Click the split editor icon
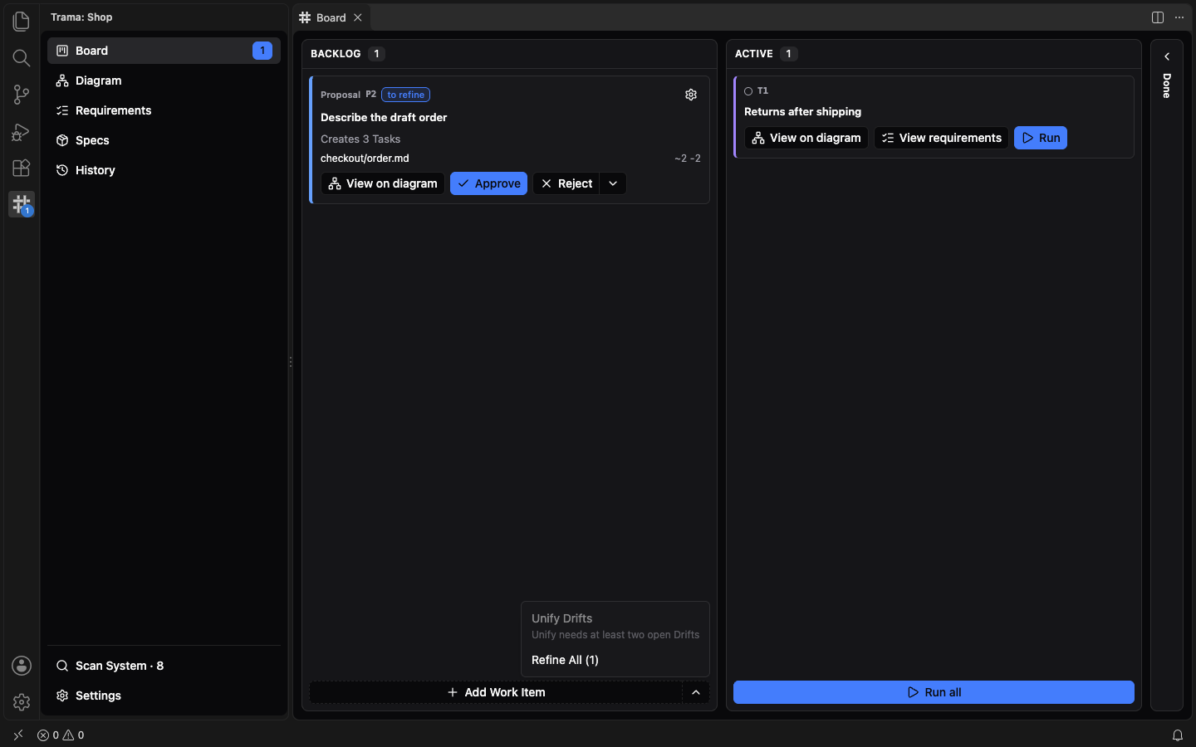The image size is (1196, 747). [x=1158, y=17]
